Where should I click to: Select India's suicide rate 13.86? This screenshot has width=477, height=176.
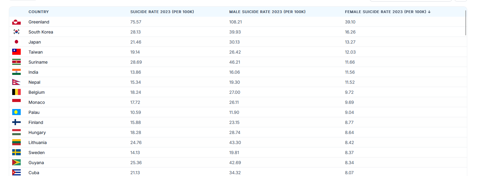(136, 72)
